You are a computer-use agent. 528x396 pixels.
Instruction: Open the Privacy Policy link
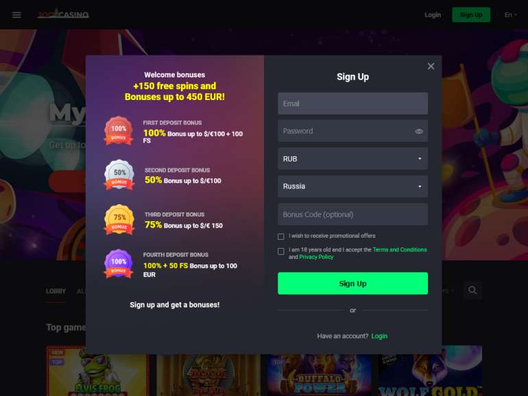point(316,257)
